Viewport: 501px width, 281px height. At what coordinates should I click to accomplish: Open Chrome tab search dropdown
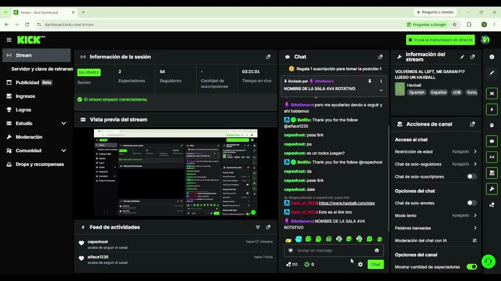tap(5, 12)
